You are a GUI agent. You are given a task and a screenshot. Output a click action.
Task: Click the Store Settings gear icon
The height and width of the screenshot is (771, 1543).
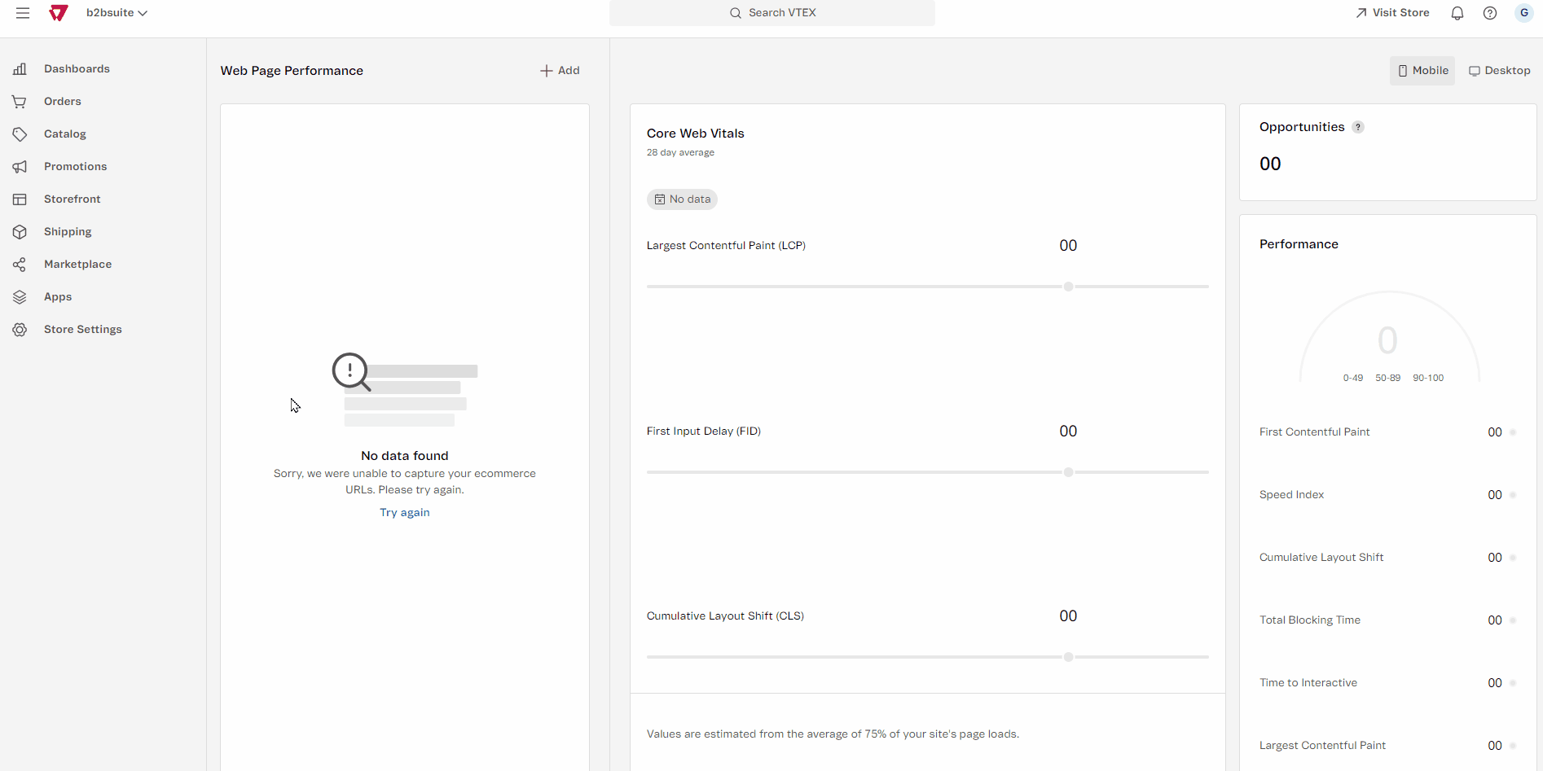point(20,330)
